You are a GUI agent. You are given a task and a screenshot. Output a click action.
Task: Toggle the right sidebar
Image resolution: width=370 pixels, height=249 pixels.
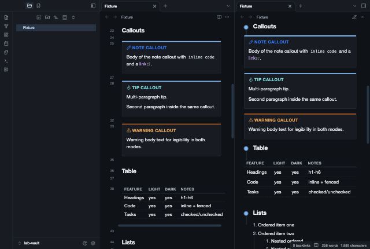[x=364, y=6]
